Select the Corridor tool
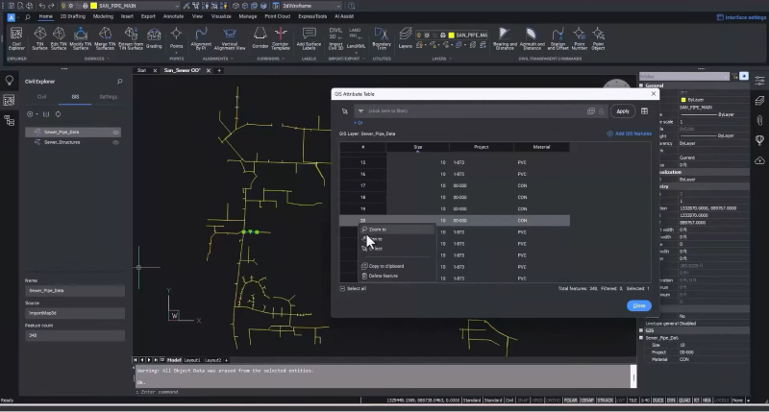 click(x=260, y=38)
